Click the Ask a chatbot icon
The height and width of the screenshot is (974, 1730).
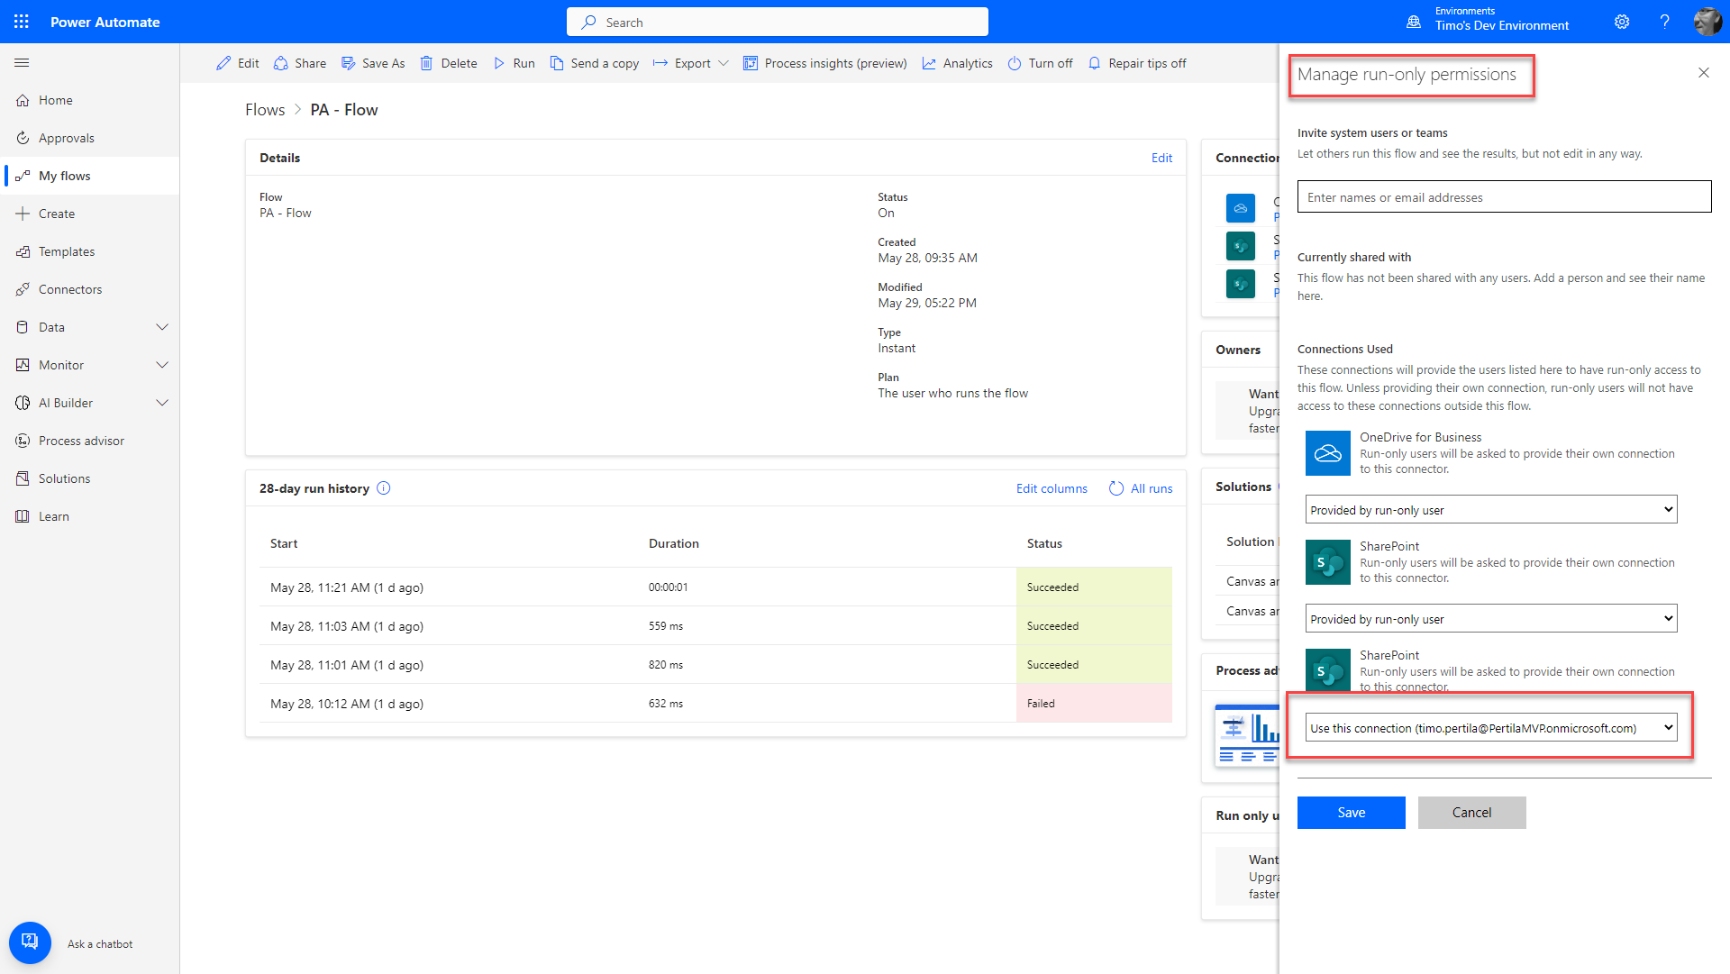[x=30, y=942]
